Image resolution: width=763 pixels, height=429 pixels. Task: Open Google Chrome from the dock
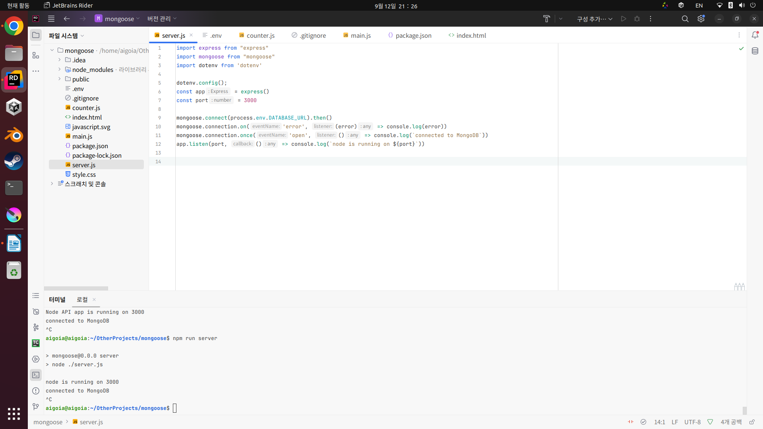[x=14, y=26]
